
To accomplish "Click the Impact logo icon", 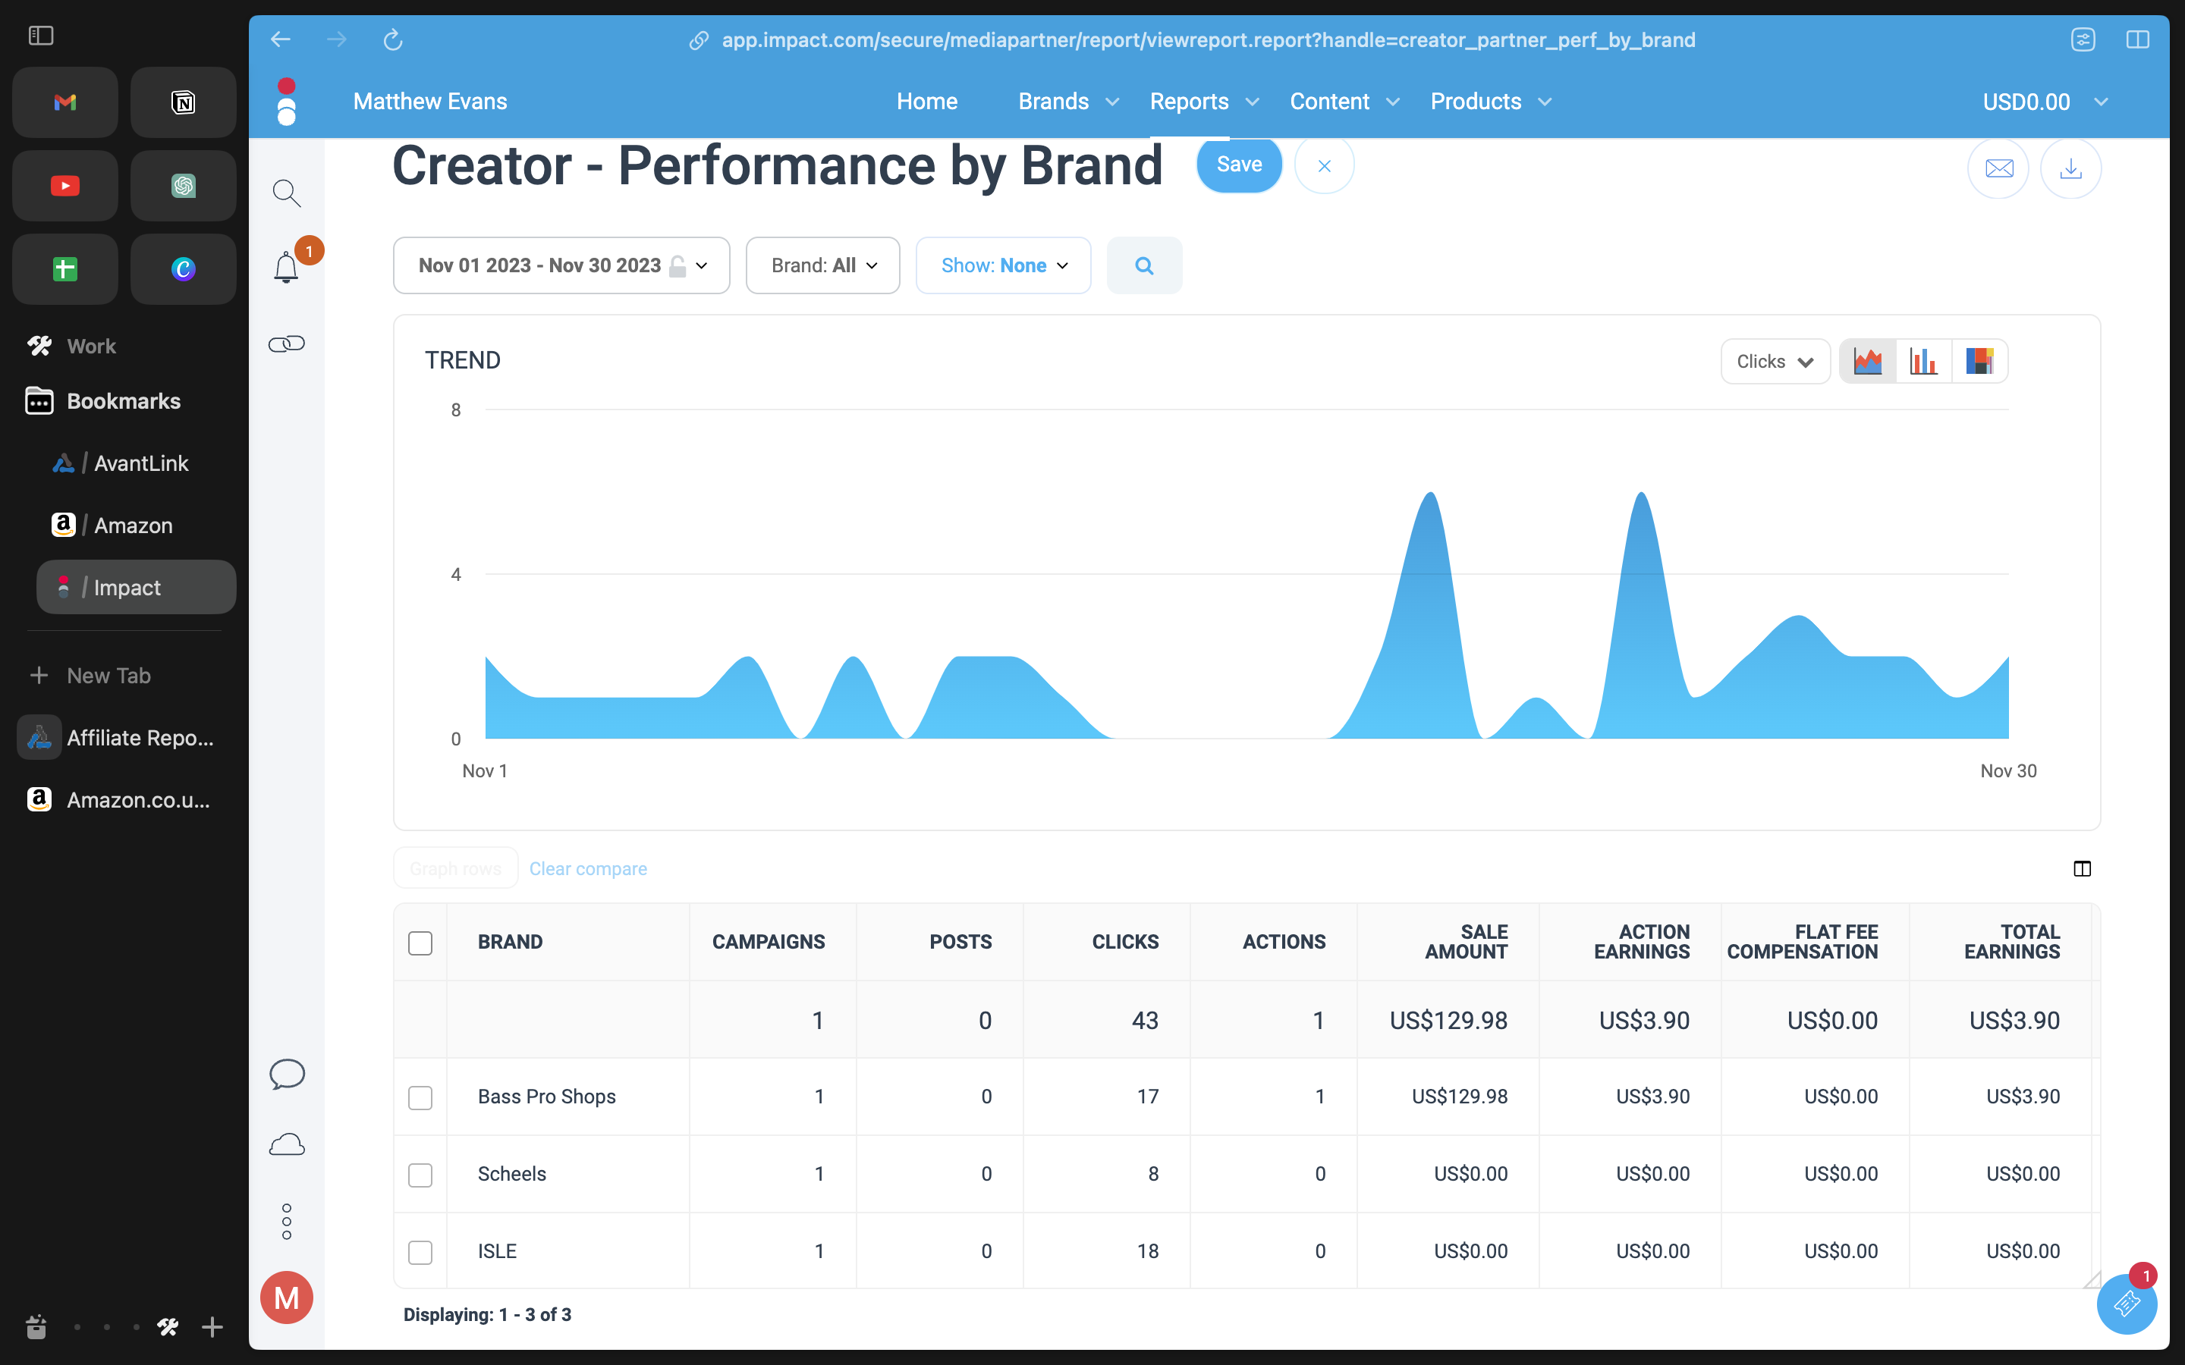I will point(286,101).
